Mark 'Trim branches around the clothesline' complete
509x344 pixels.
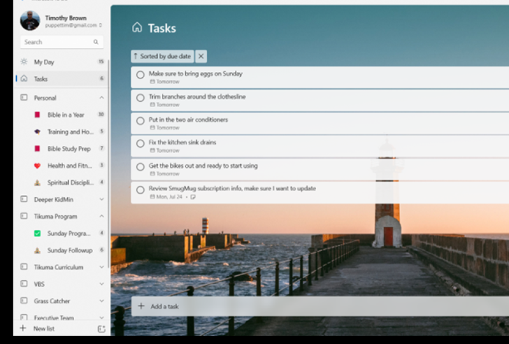point(140,98)
